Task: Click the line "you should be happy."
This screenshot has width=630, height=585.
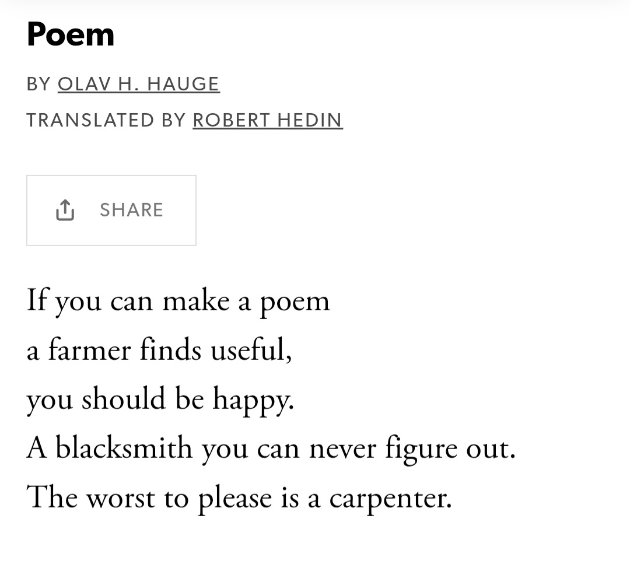Action: pyautogui.click(x=160, y=400)
